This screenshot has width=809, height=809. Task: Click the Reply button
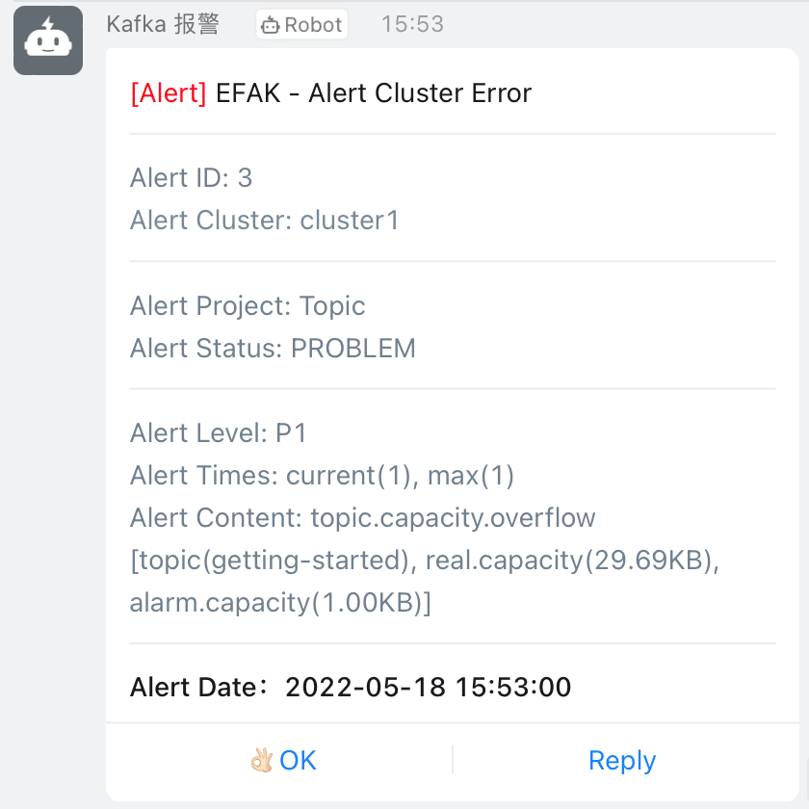tap(622, 761)
